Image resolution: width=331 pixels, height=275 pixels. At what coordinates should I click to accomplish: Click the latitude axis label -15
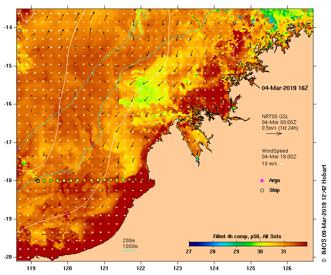[x=8, y=66]
